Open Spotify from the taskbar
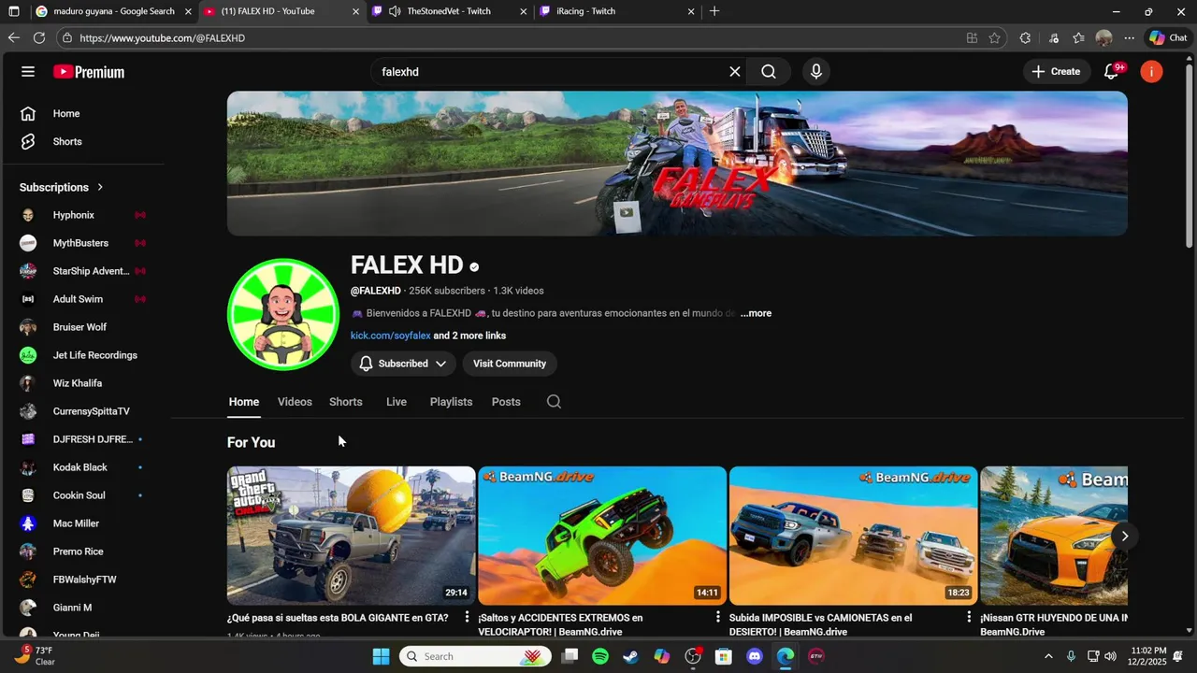Screen dimensions: 1197x673 pyautogui.click(x=600, y=656)
